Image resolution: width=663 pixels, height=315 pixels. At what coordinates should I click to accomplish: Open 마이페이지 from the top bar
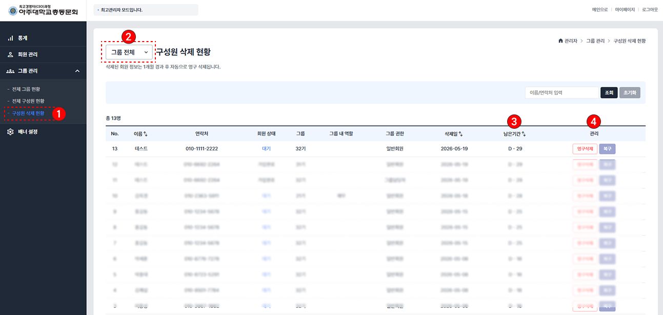point(625,10)
